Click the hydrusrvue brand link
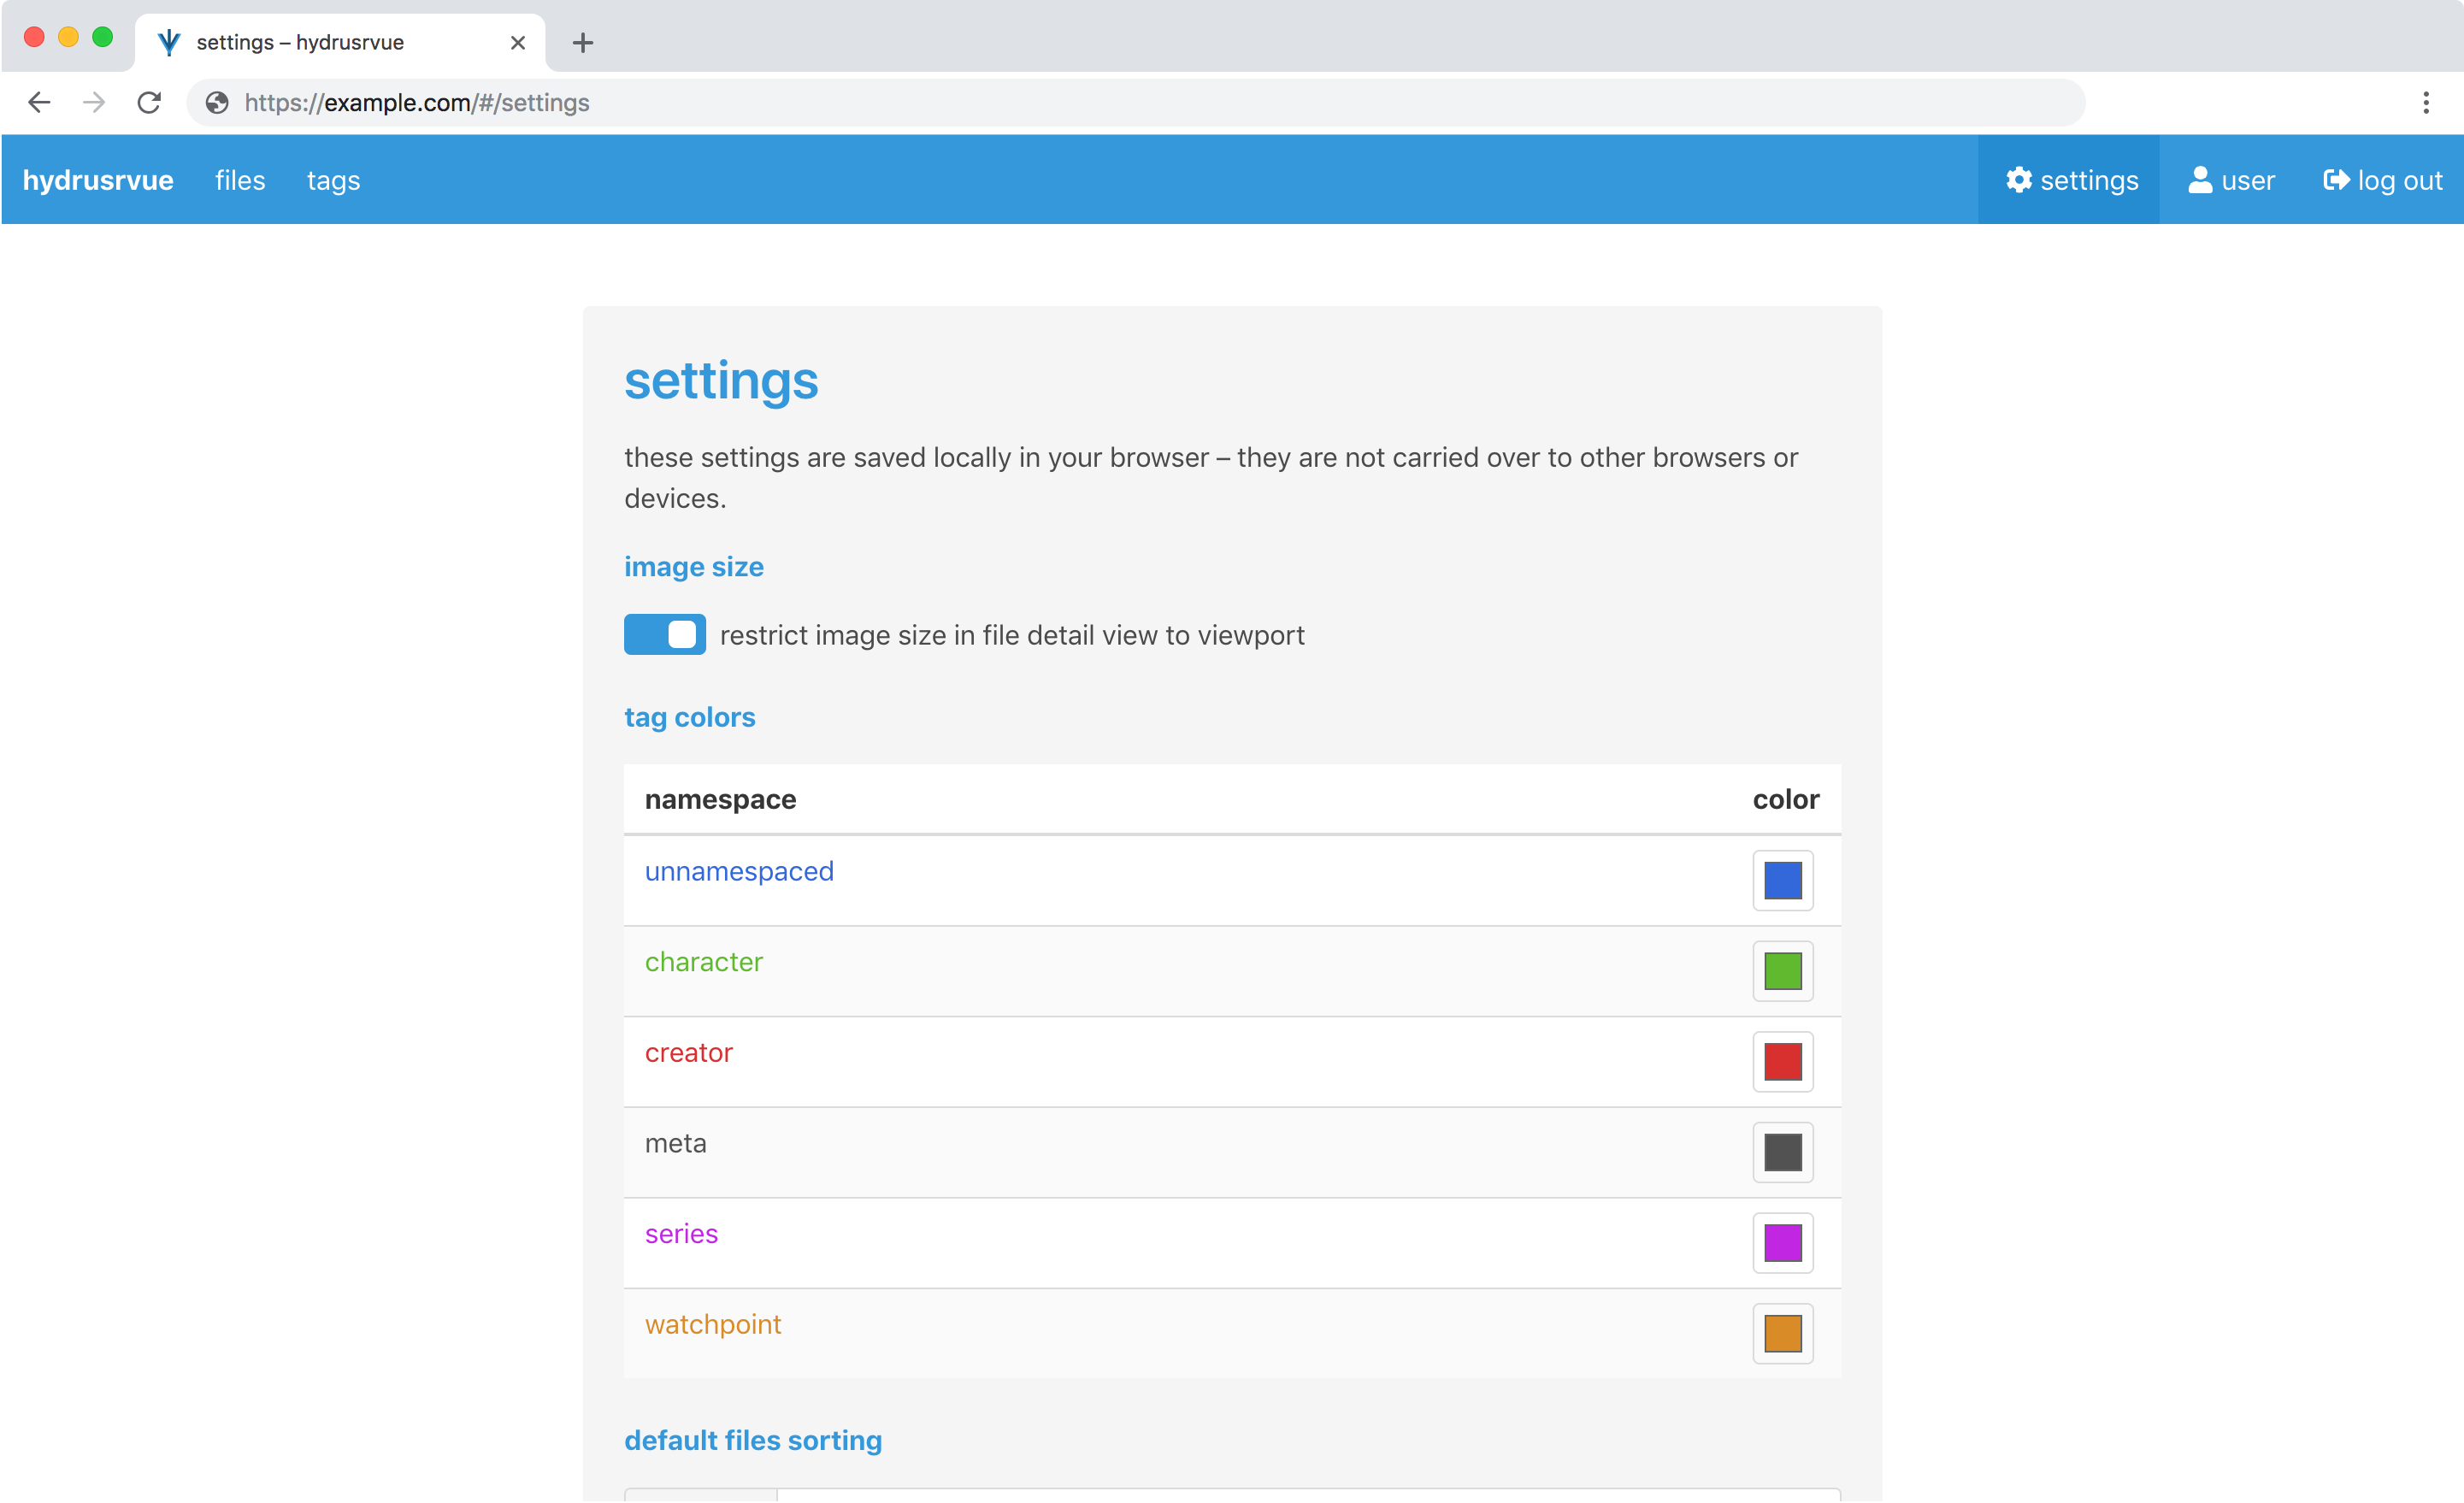The height and width of the screenshot is (1503, 2464). (98, 180)
